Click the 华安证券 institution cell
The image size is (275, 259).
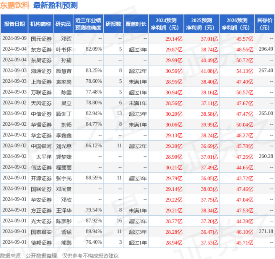(41, 200)
